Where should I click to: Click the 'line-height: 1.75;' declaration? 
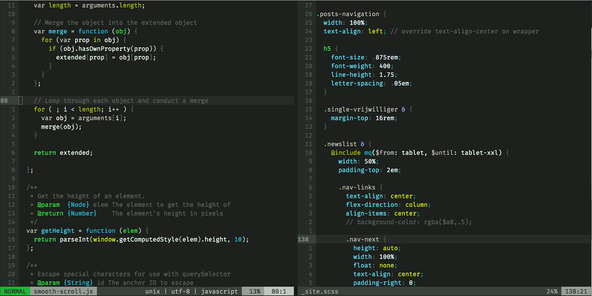tap(364, 75)
